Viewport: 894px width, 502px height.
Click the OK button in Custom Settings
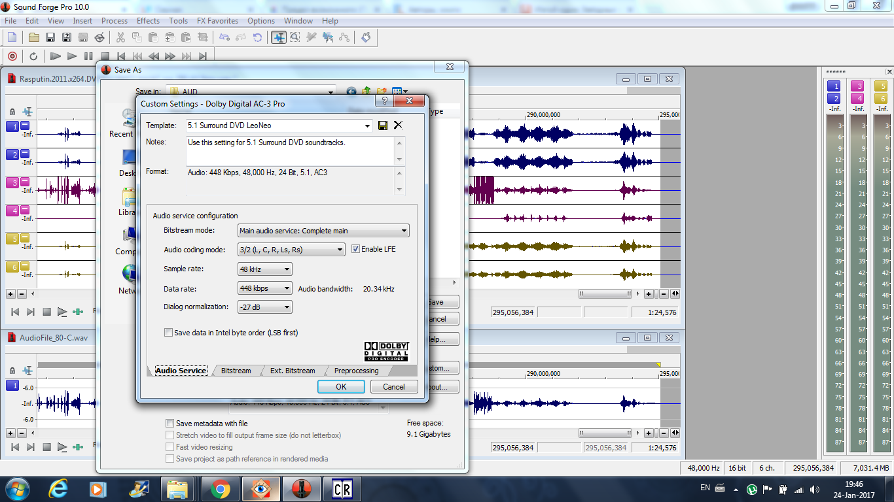(x=341, y=386)
